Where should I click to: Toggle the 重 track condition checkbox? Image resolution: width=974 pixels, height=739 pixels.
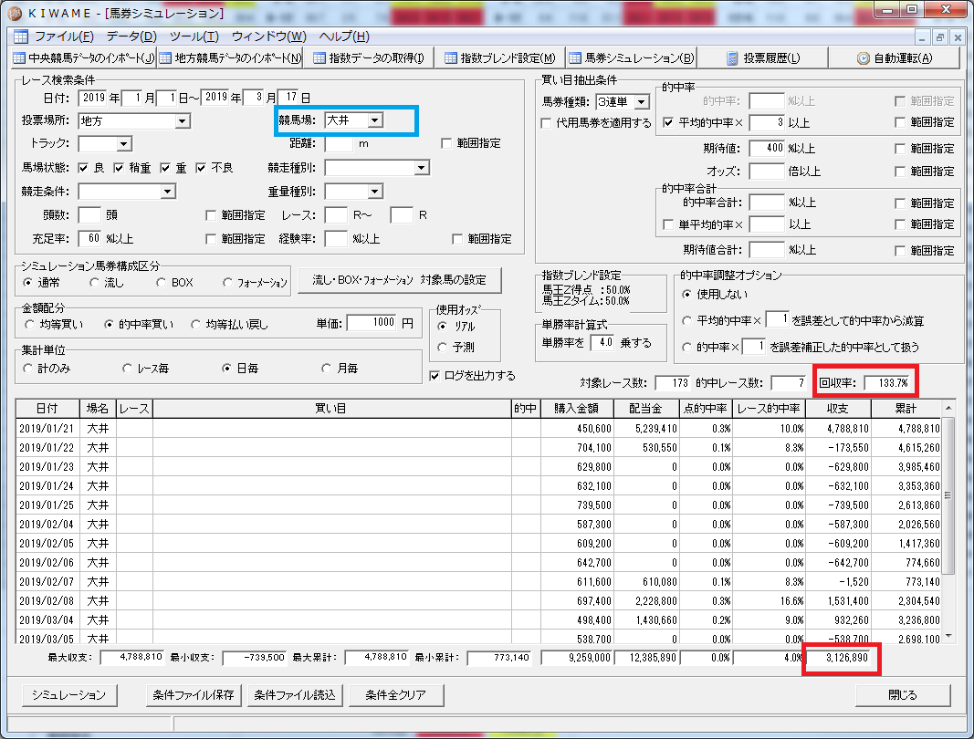(x=165, y=168)
